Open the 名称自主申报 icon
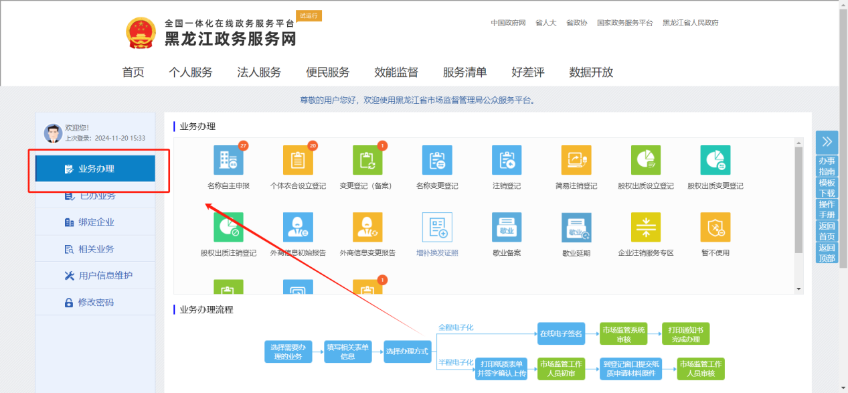 tap(228, 161)
